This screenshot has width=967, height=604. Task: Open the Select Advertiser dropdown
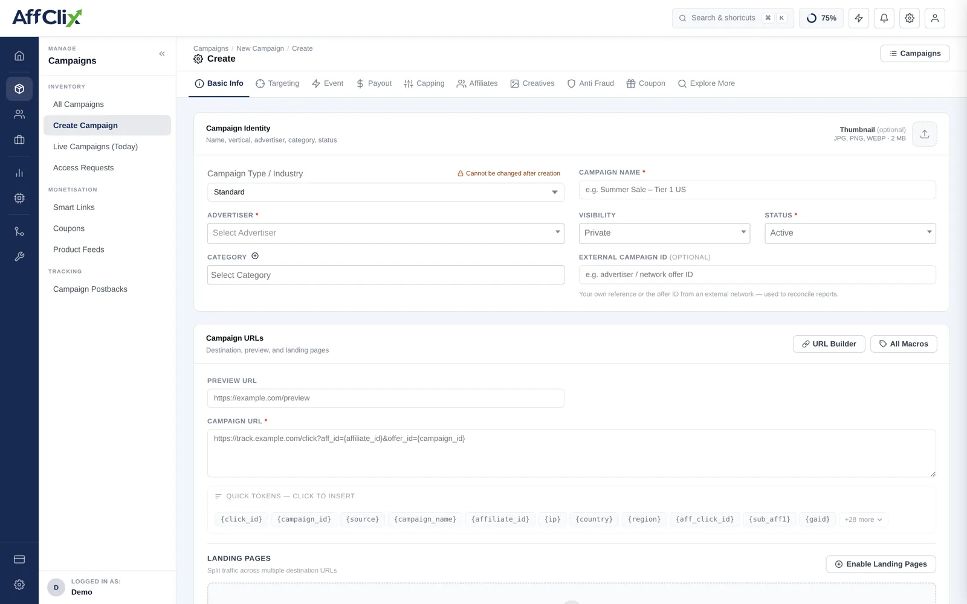(386, 233)
